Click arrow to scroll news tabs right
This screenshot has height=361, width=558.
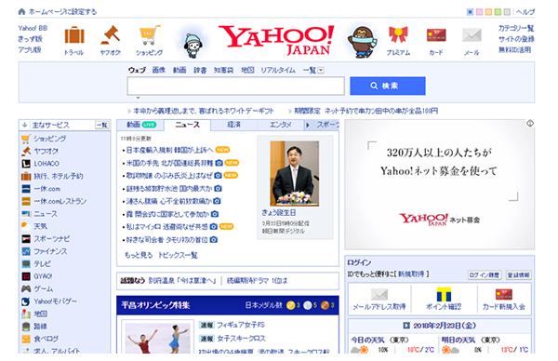[308, 125]
